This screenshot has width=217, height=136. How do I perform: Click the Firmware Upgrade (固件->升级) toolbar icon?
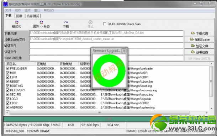coord(41,22)
